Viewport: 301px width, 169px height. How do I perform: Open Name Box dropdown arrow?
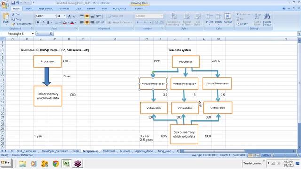[33, 34]
